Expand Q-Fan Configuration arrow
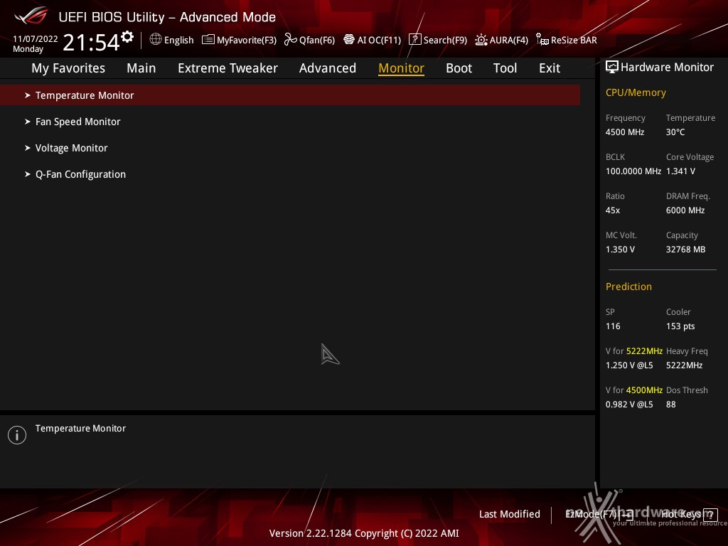Image resolution: width=728 pixels, height=546 pixels. (28, 175)
